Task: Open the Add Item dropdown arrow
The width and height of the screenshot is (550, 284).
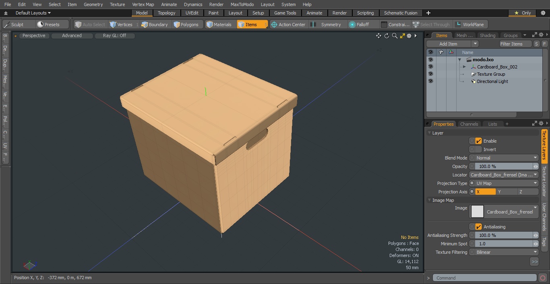Action: tap(475, 44)
